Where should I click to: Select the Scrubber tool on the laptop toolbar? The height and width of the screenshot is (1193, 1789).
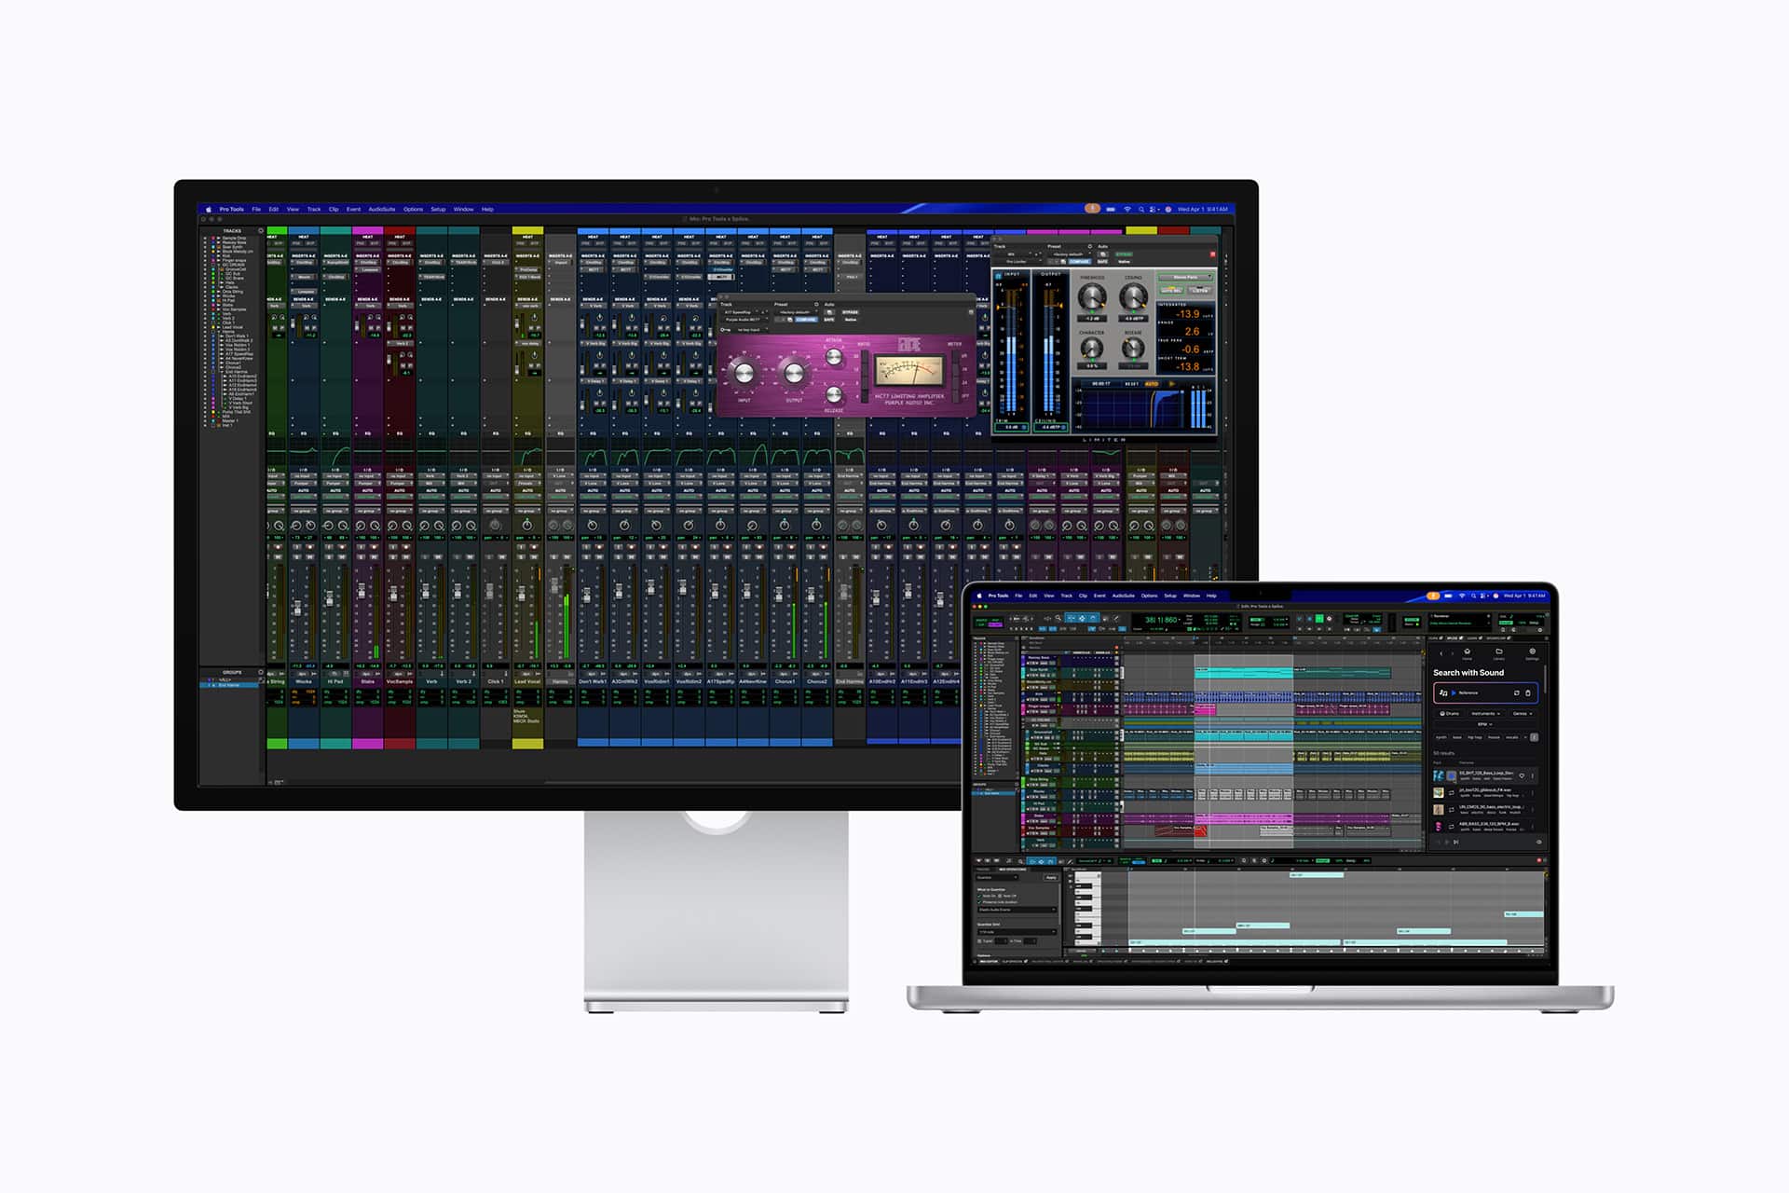[x=1105, y=619]
